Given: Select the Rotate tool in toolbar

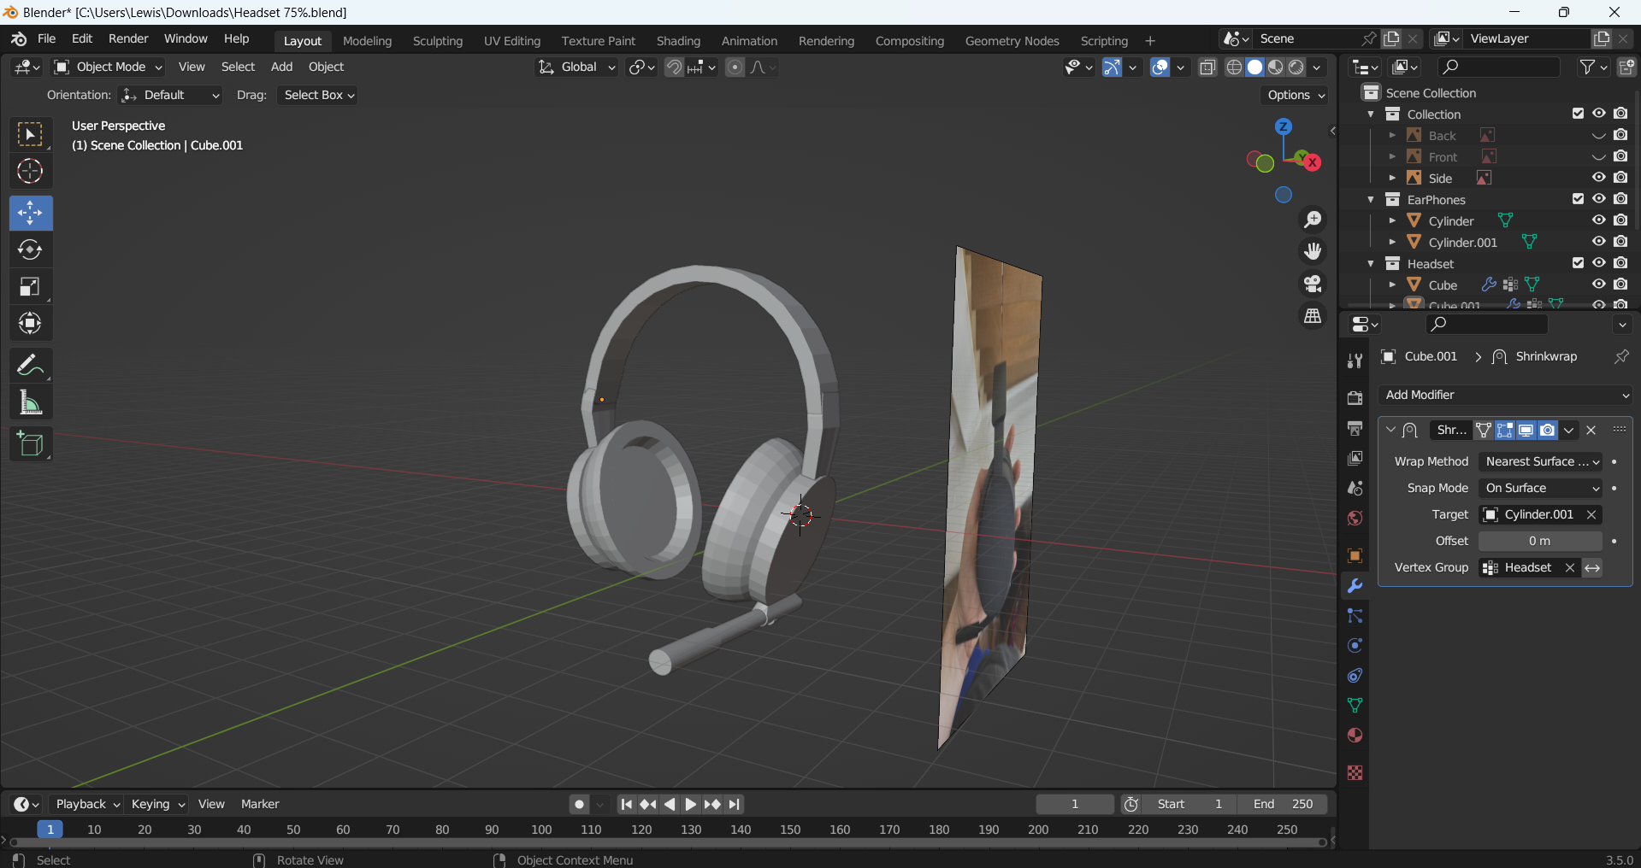Looking at the screenshot, I should (30, 249).
